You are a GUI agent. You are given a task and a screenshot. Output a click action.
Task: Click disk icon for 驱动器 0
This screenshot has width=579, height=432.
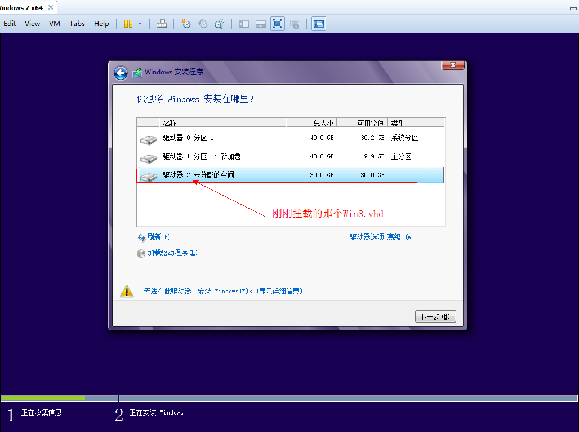(x=149, y=140)
